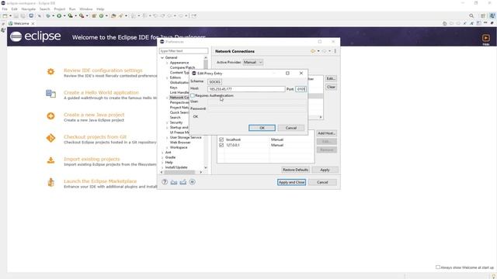Open the Navigate menu

pyautogui.click(x=29, y=9)
